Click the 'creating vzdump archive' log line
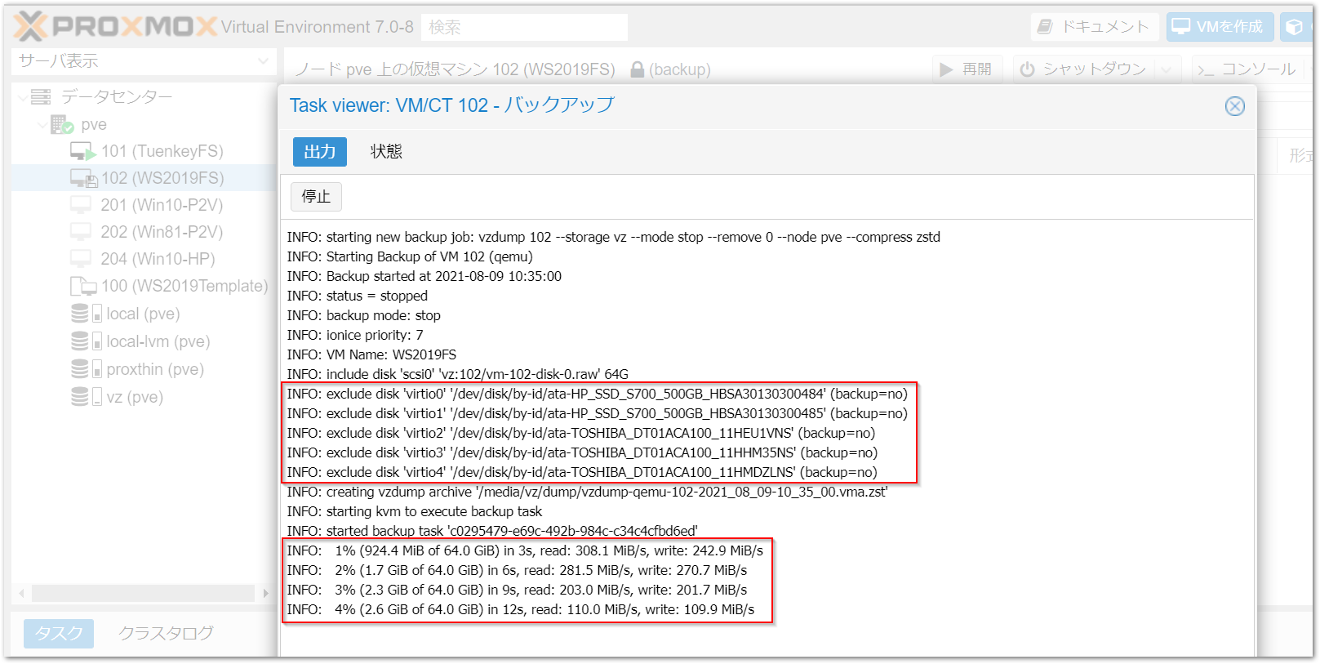This screenshot has height=664, width=1320. (x=588, y=492)
